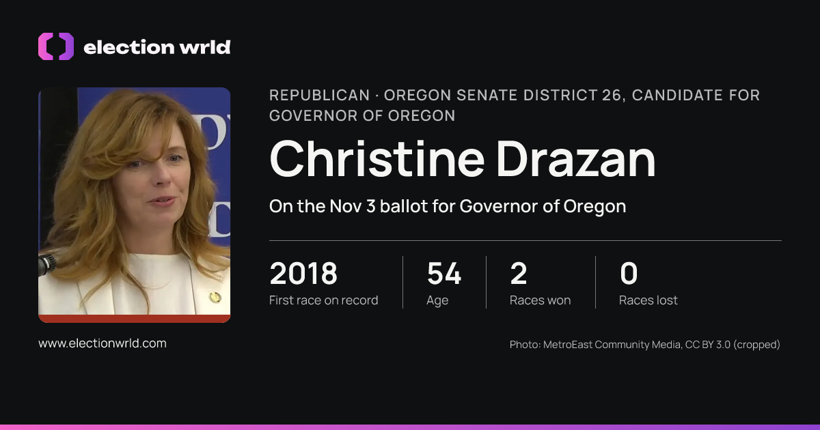This screenshot has width=820, height=430.
Task: Select the age value 54
Action: click(x=444, y=274)
